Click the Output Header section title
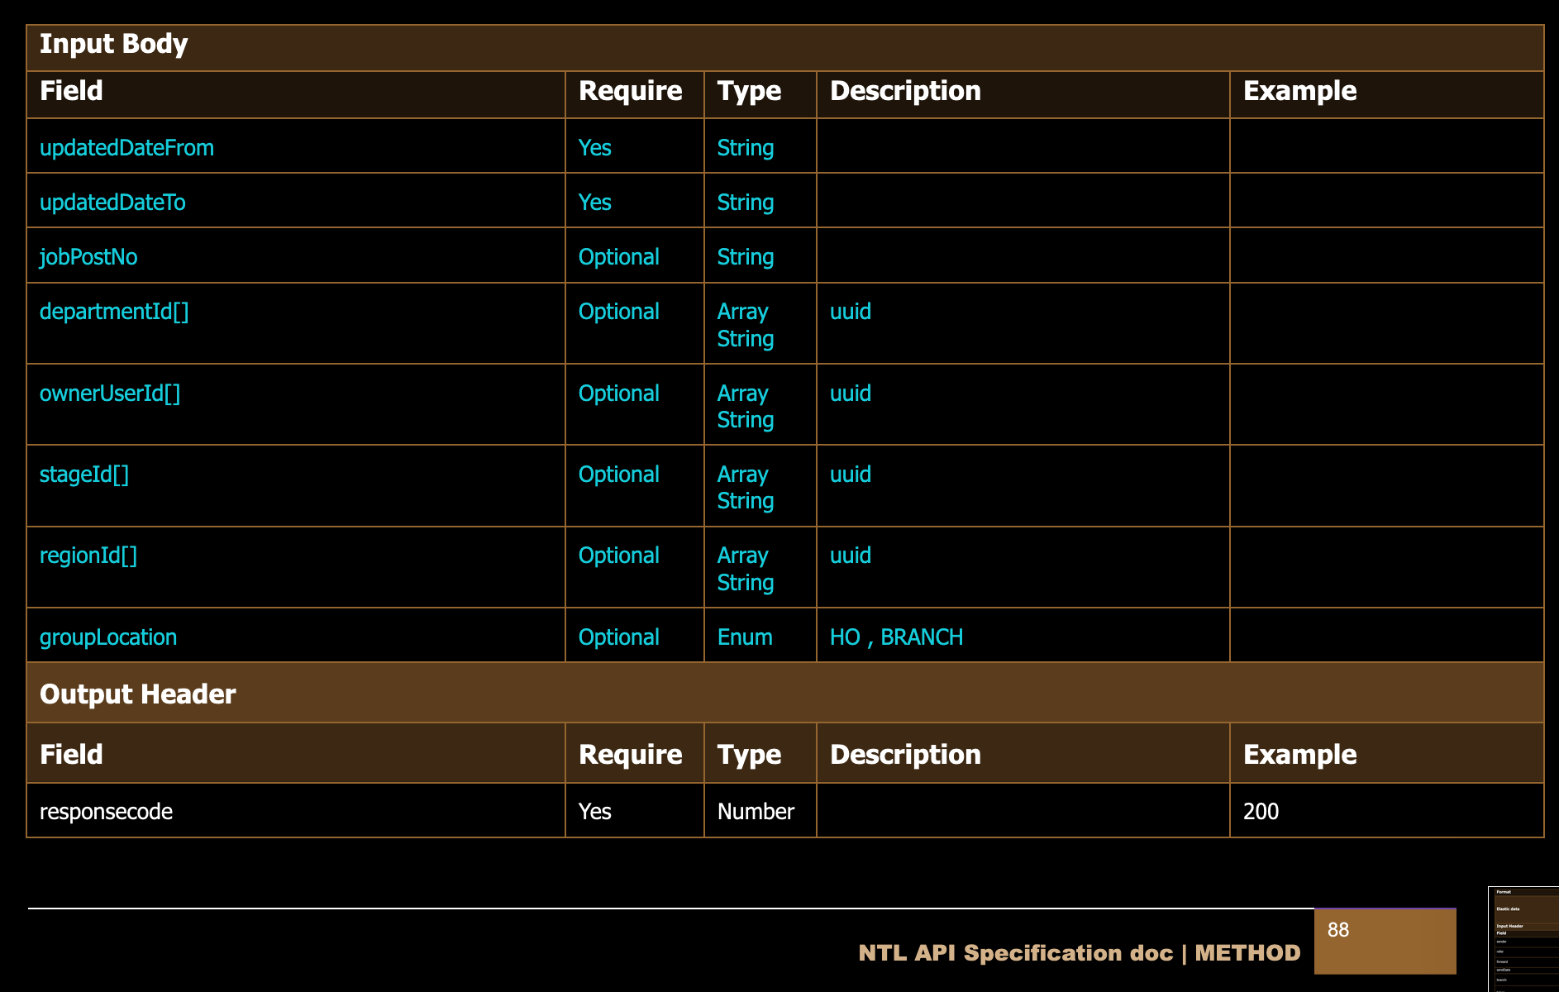Viewport: 1559px width, 992px height. coord(138,694)
